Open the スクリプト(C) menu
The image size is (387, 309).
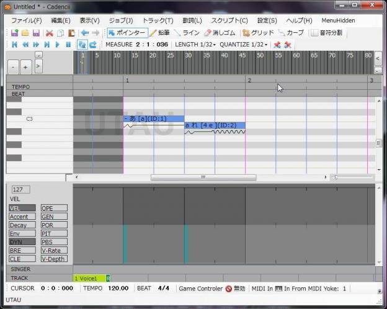click(x=229, y=20)
